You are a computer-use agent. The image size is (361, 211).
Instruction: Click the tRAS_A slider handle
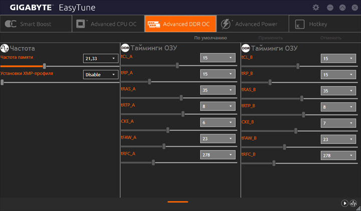pos(181,98)
